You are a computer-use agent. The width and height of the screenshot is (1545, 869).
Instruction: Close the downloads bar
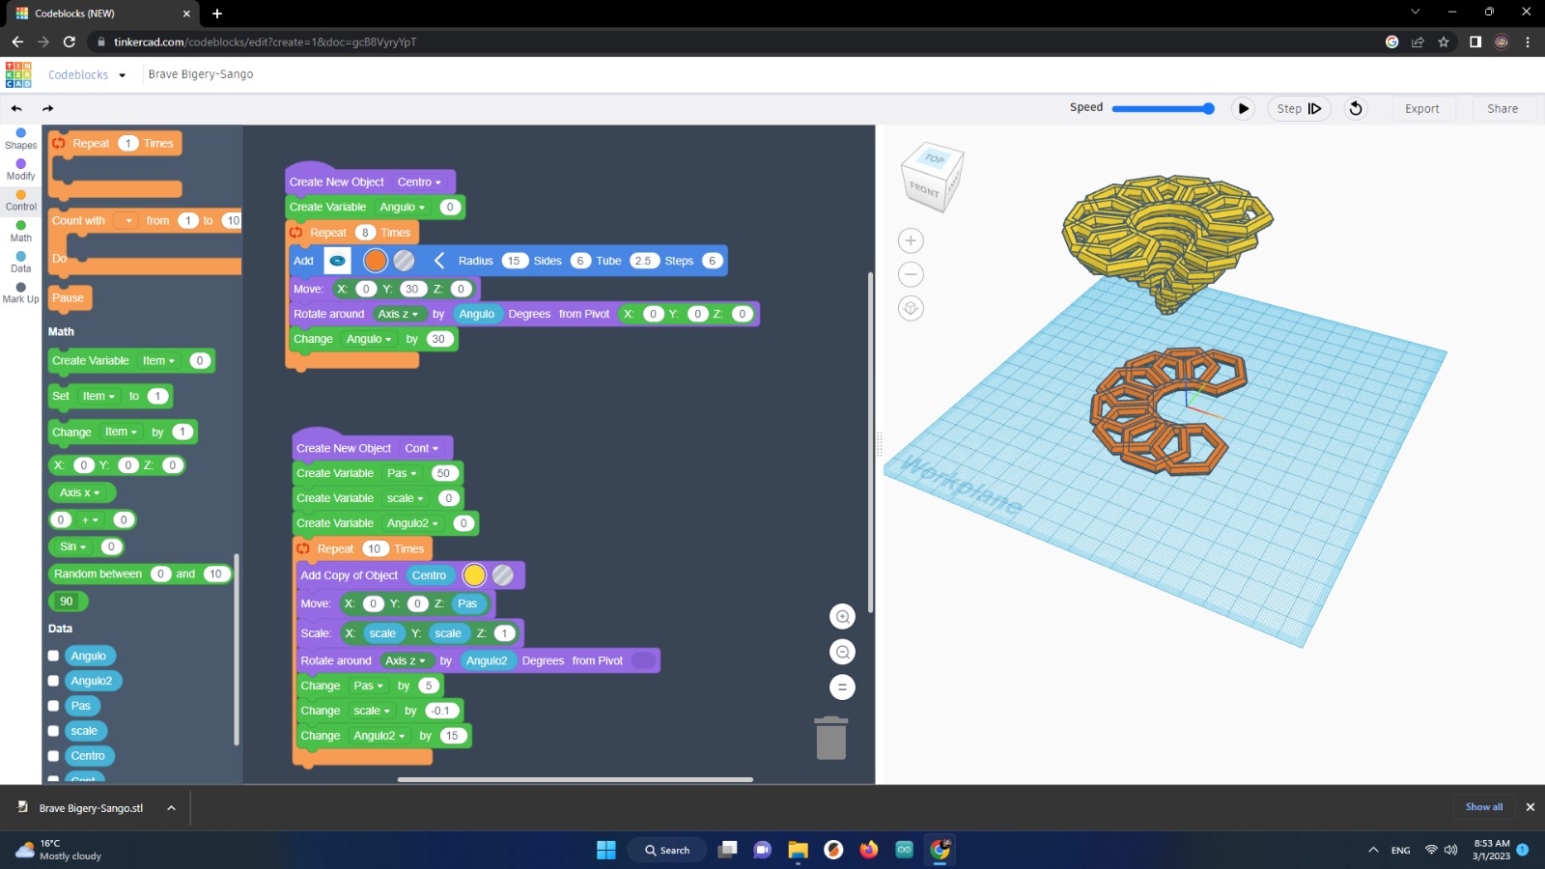point(1530,807)
